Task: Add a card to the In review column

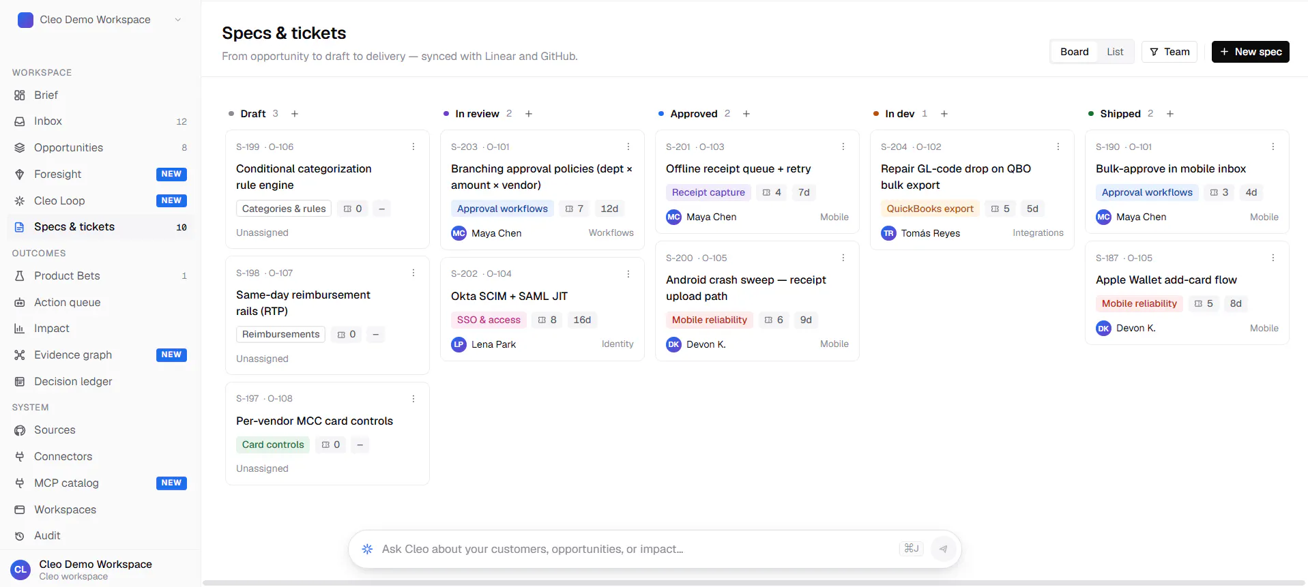Action: (529, 114)
